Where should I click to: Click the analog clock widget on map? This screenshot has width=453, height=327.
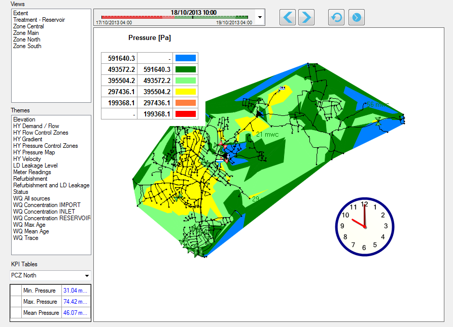pyautogui.click(x=364, y=226)
